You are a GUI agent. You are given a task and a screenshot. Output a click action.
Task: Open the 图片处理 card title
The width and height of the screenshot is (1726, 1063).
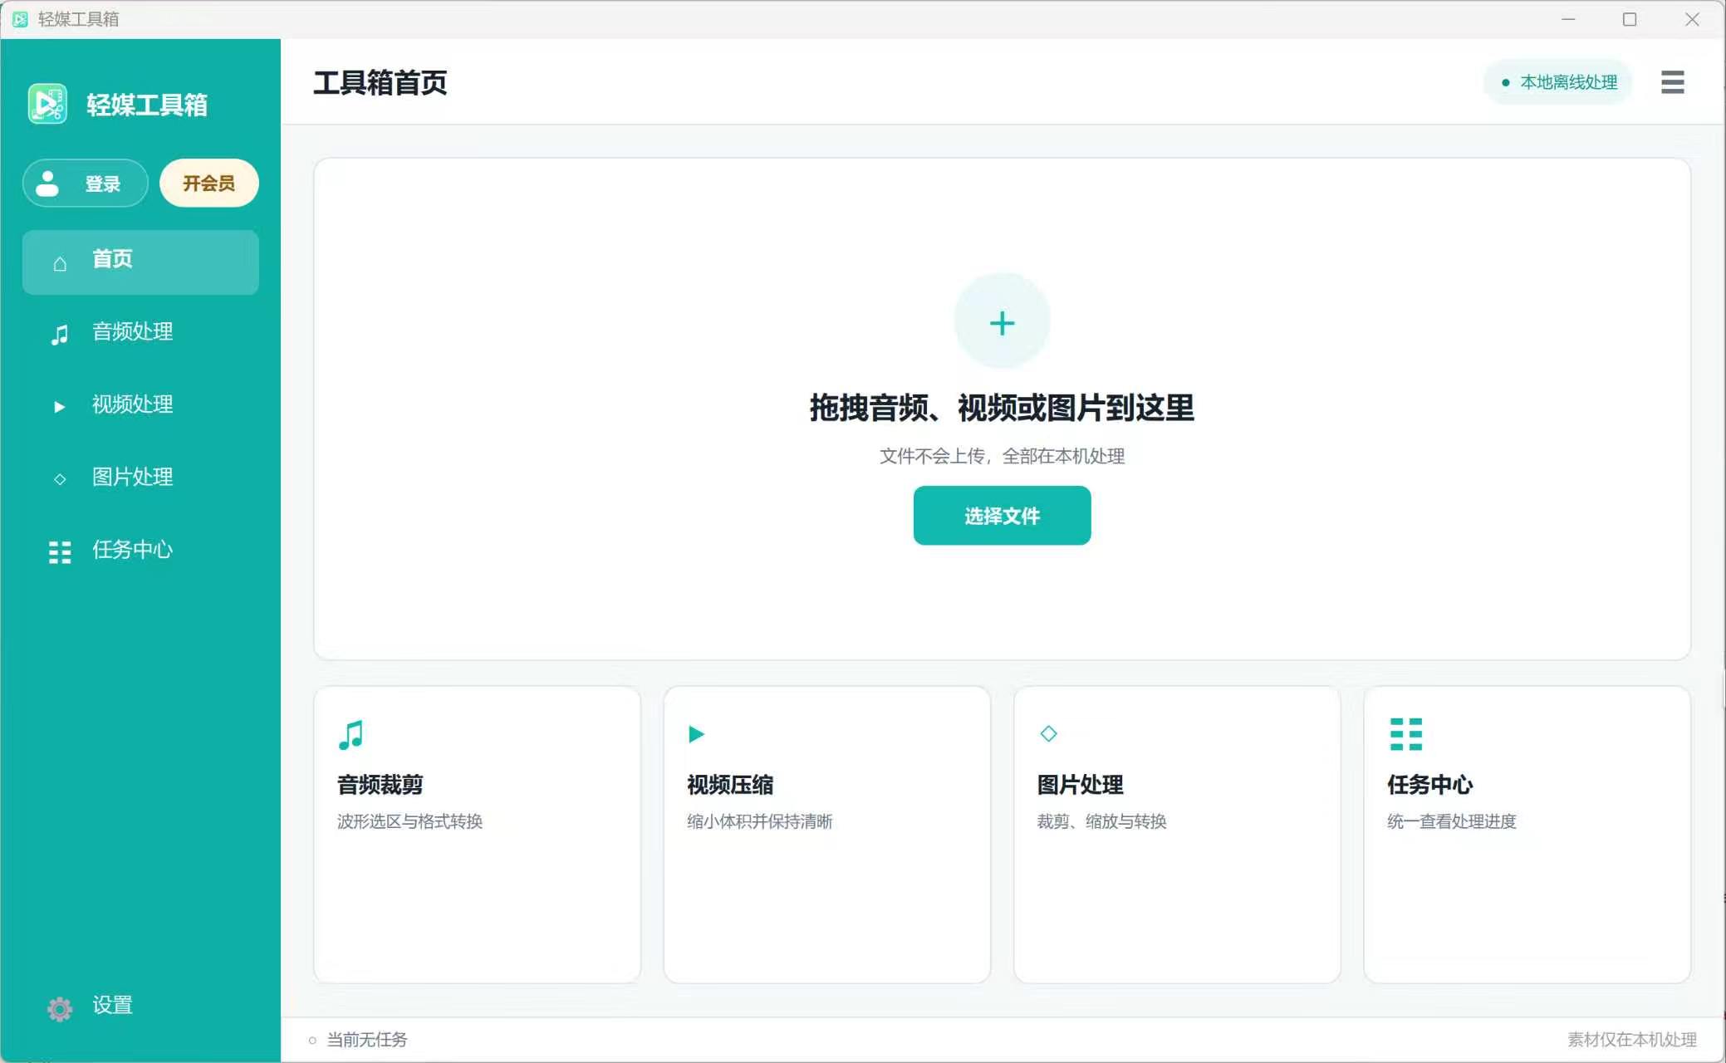[x=1080, y=785]
